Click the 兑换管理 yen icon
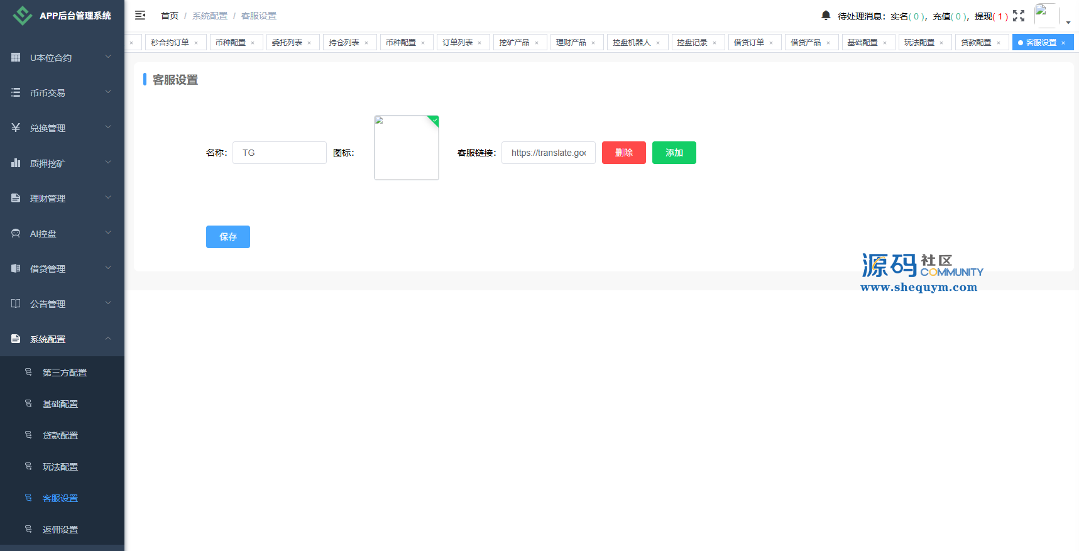 coord(16,128)
